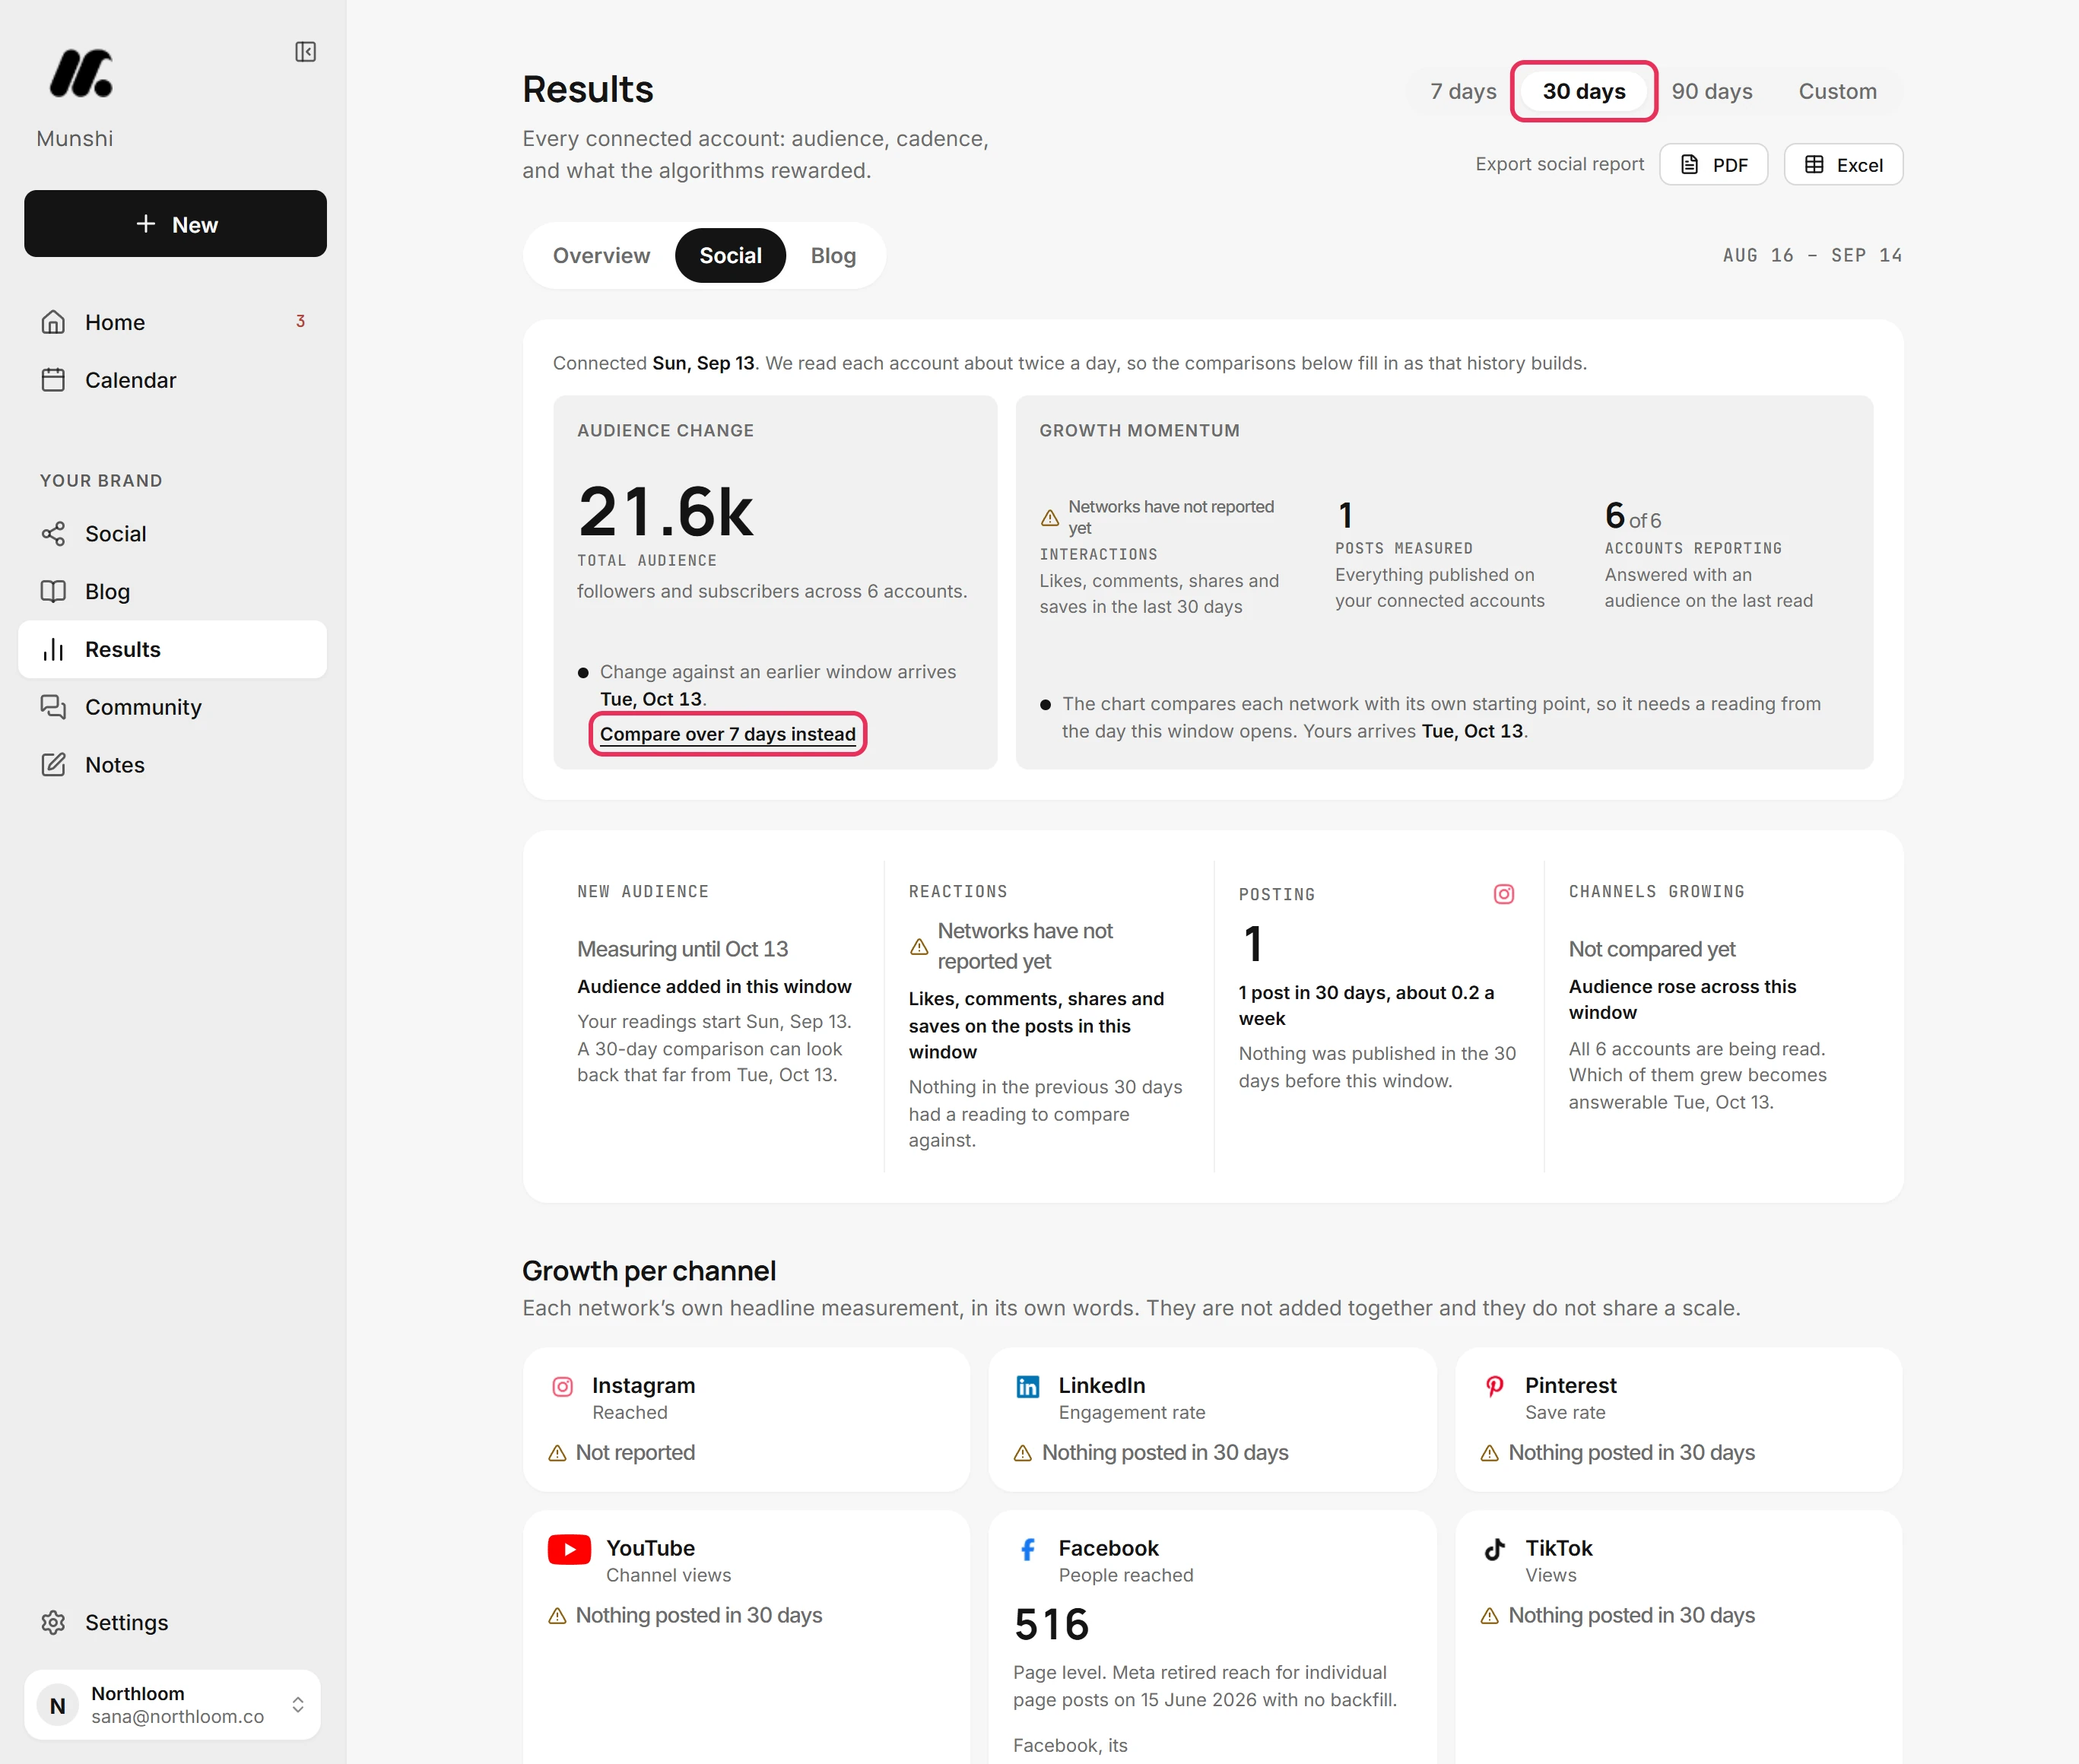The image size is (2079, 1764).
Task: Create a New item
Action: pyautogui.click(x=175, y=224)
